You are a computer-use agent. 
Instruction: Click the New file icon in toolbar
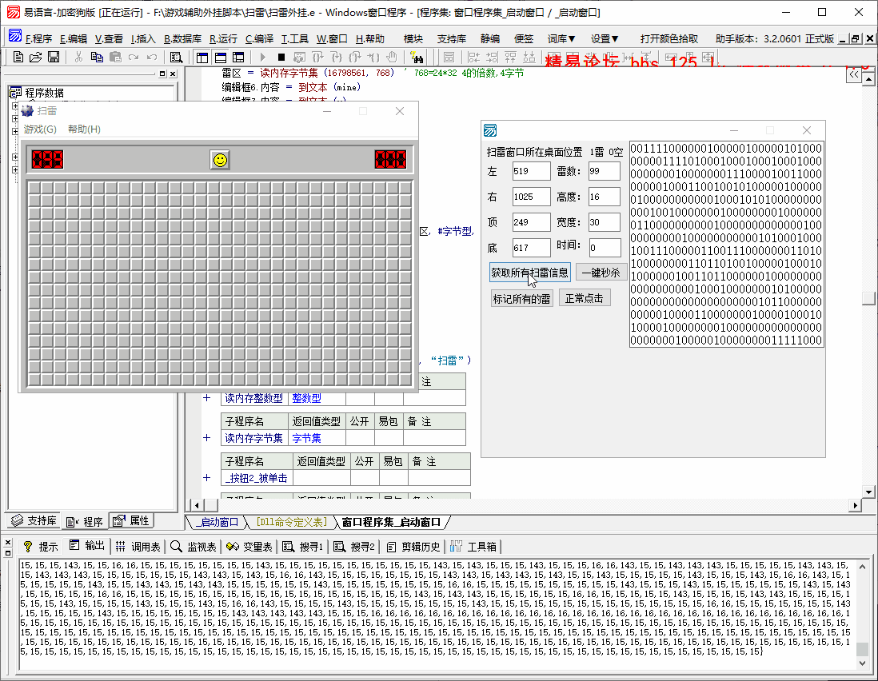click(18, 57)
